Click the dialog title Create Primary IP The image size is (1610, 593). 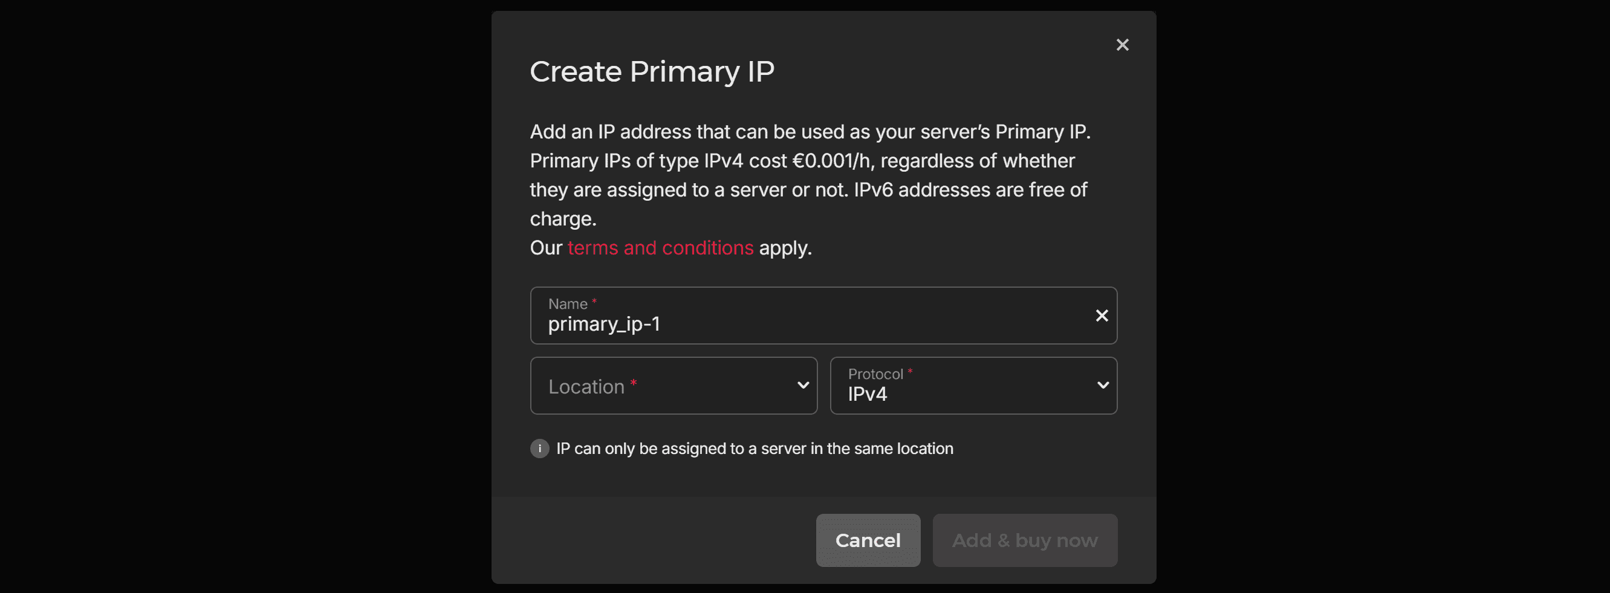(x=652, y=71)
